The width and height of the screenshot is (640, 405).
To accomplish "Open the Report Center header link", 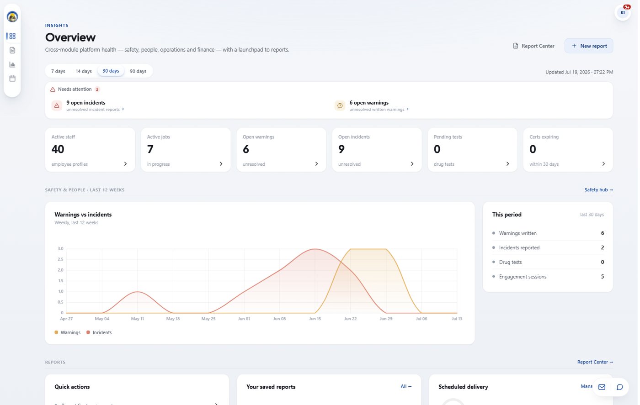I will [x=533, y=46].
